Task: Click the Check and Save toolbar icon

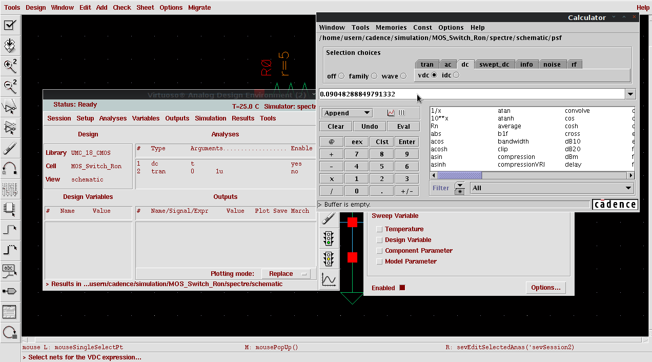Action: pyautogui.click(x=10, y=25)
